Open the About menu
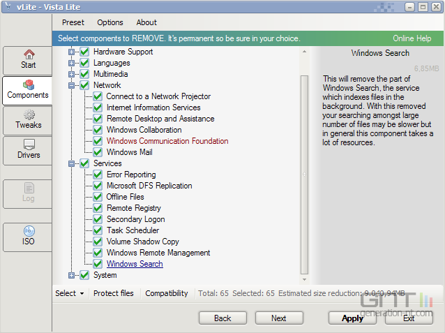This screenshot has height=333, width=445. [146, 22]
